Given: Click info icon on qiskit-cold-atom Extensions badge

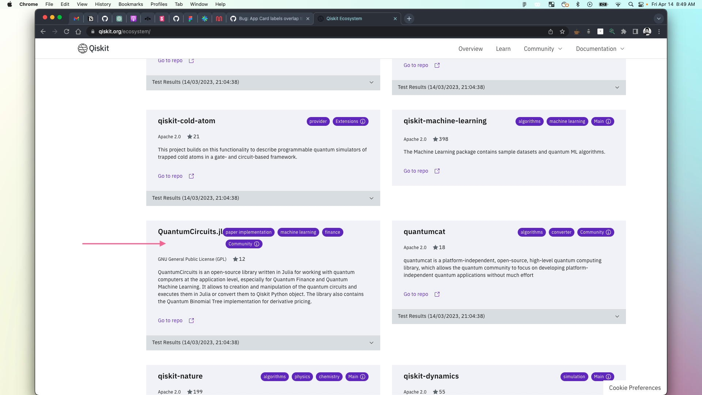Looking at the screenshot, I should [x=363, y=121].
